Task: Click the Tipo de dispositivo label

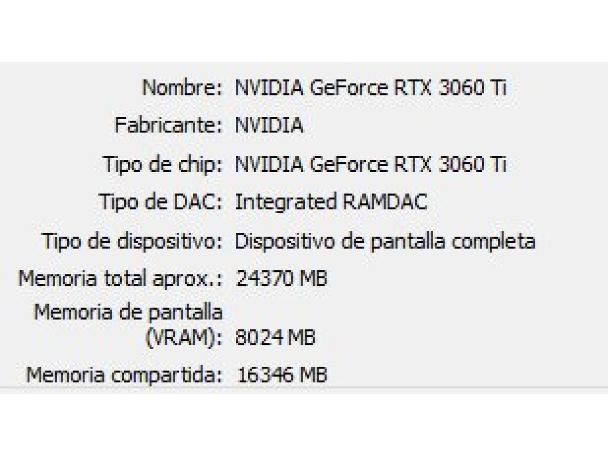Action: click(x=132, y=241)
